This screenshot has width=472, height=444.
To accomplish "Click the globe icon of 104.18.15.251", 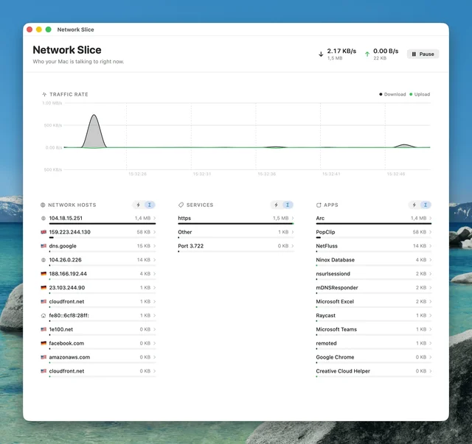I will point(44,218).
